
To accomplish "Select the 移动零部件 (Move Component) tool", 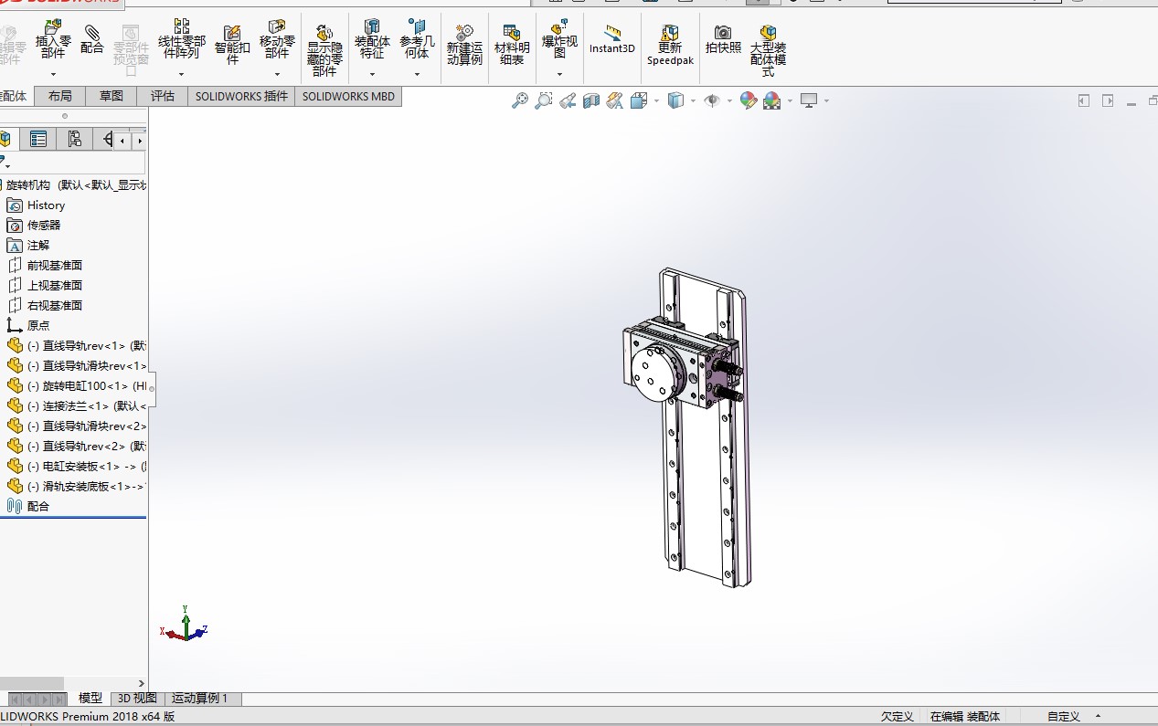I will tap(277, 39).
